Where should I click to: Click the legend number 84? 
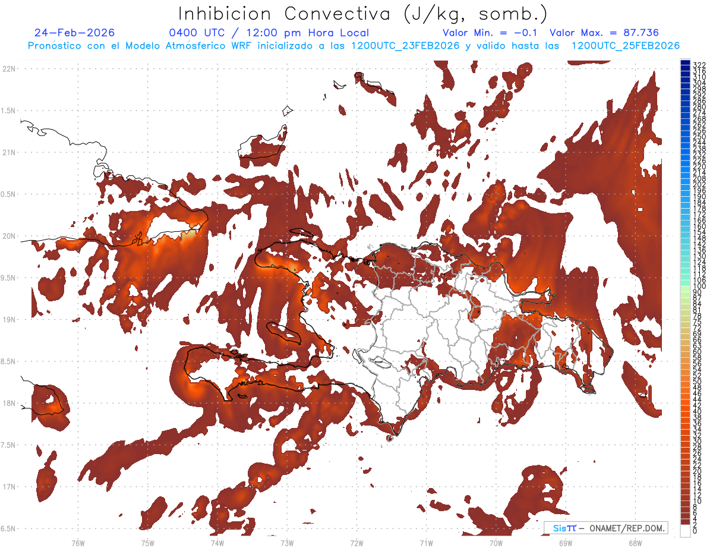pyautogui.click(x=698, y=304)
